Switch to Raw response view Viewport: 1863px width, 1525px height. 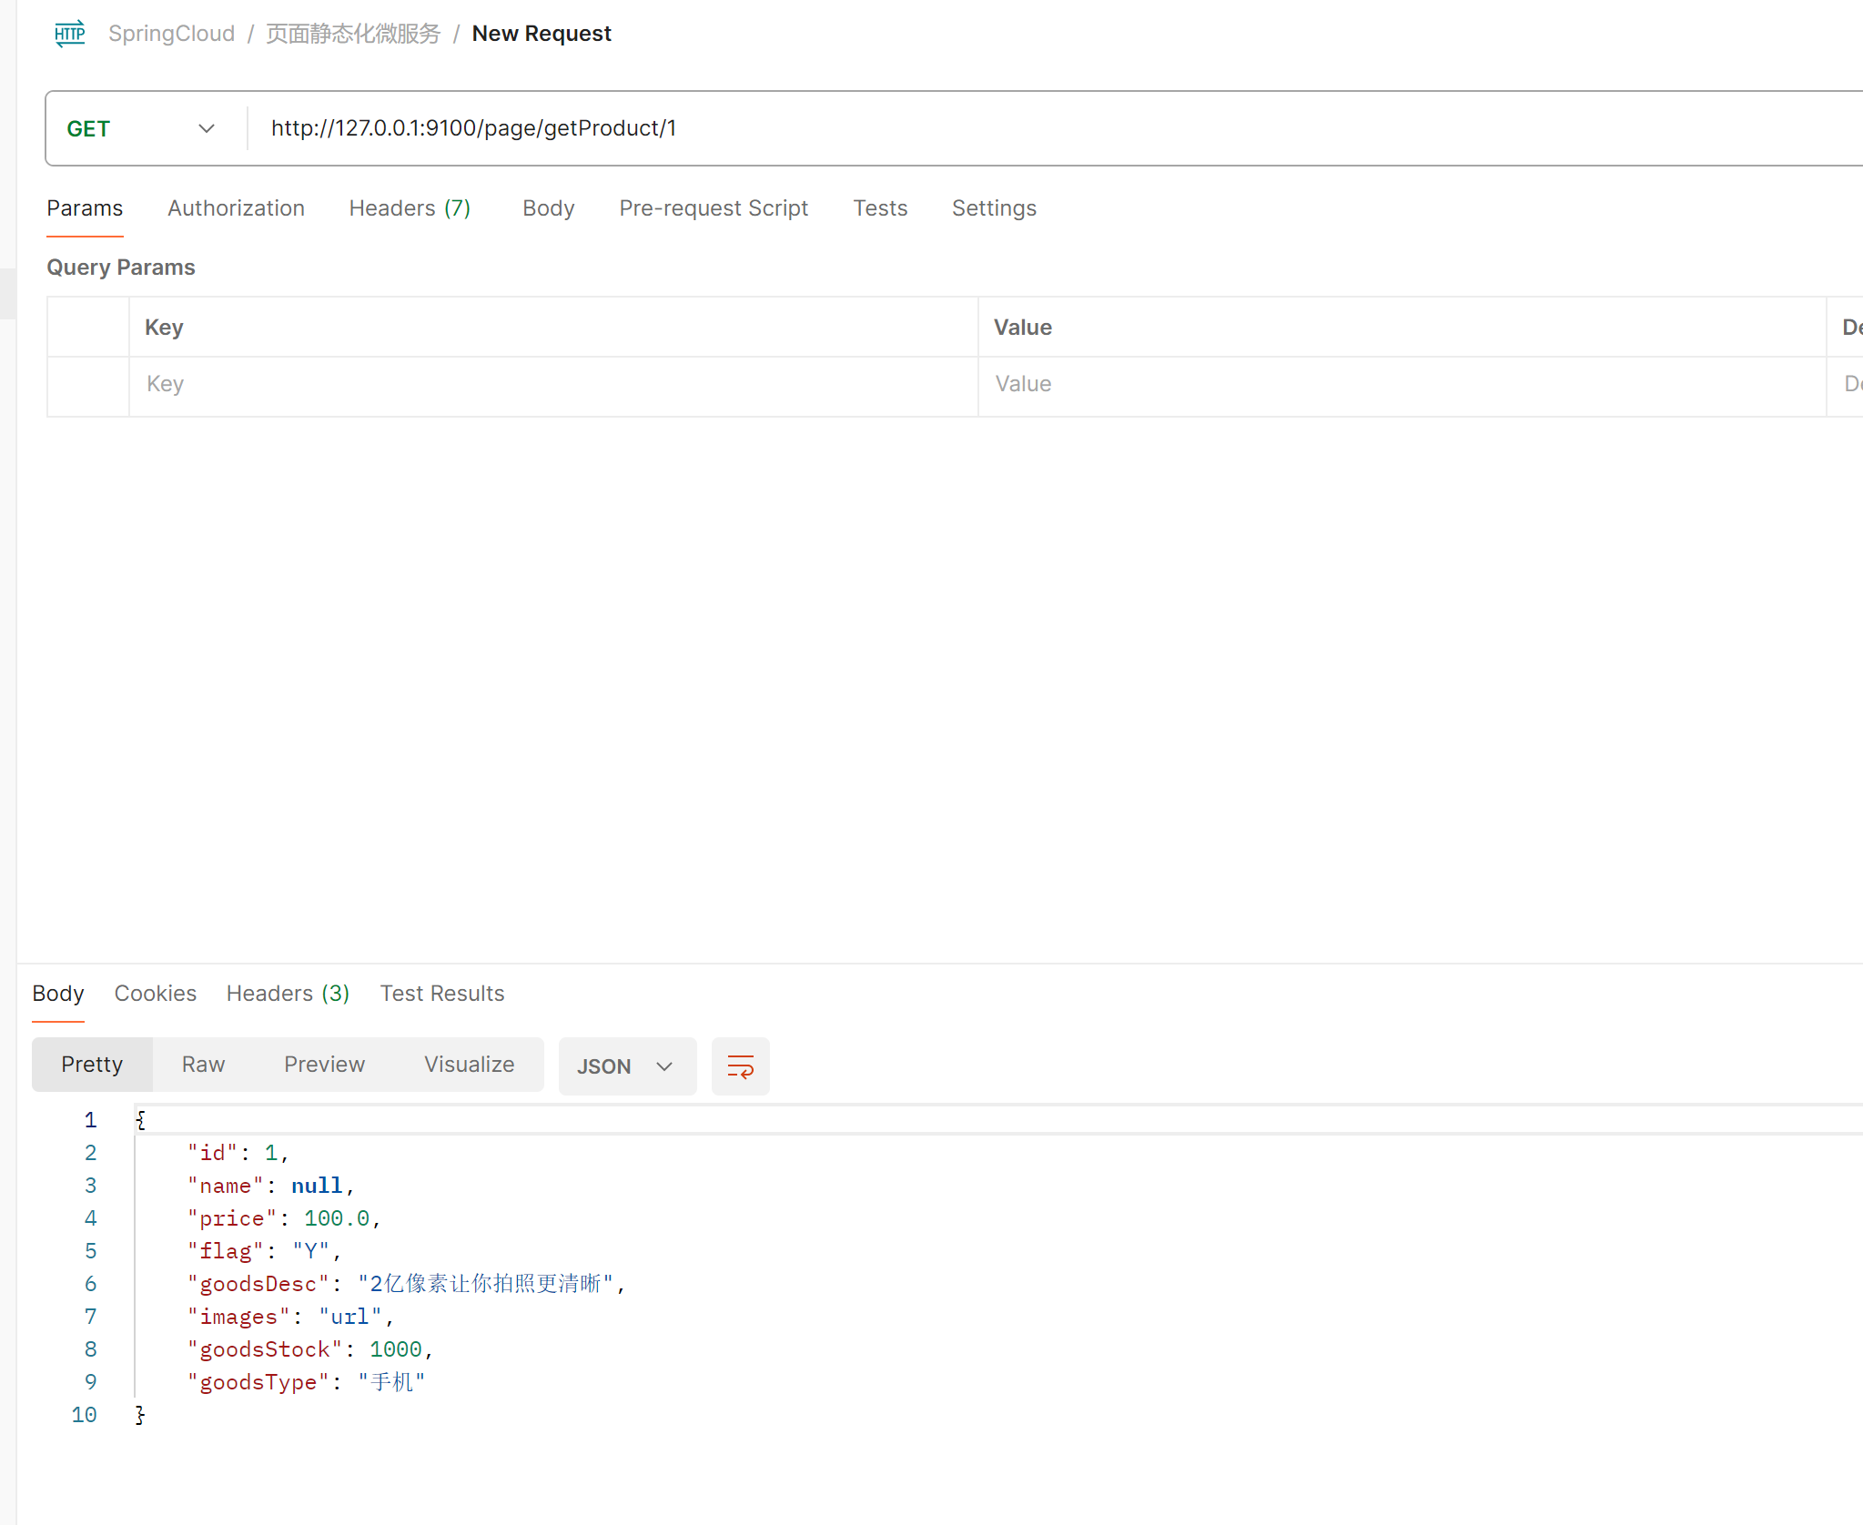pyautogui.click(x=203, y=1065)
